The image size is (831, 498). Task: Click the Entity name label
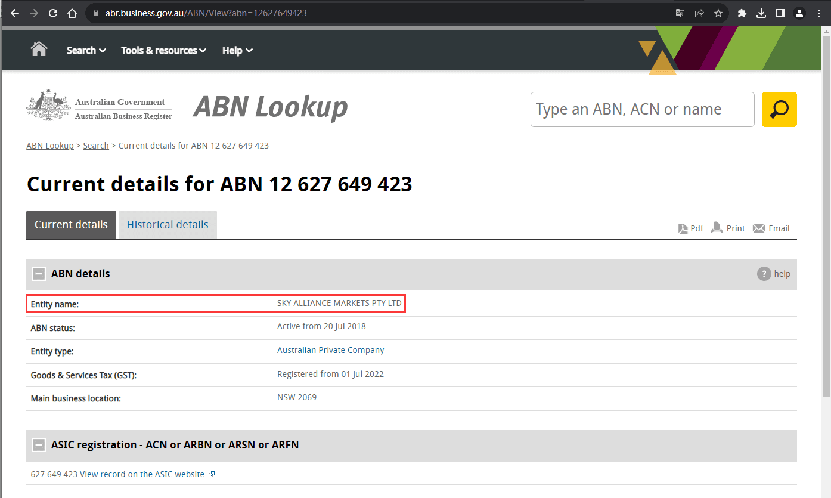(x=55, y=304)
